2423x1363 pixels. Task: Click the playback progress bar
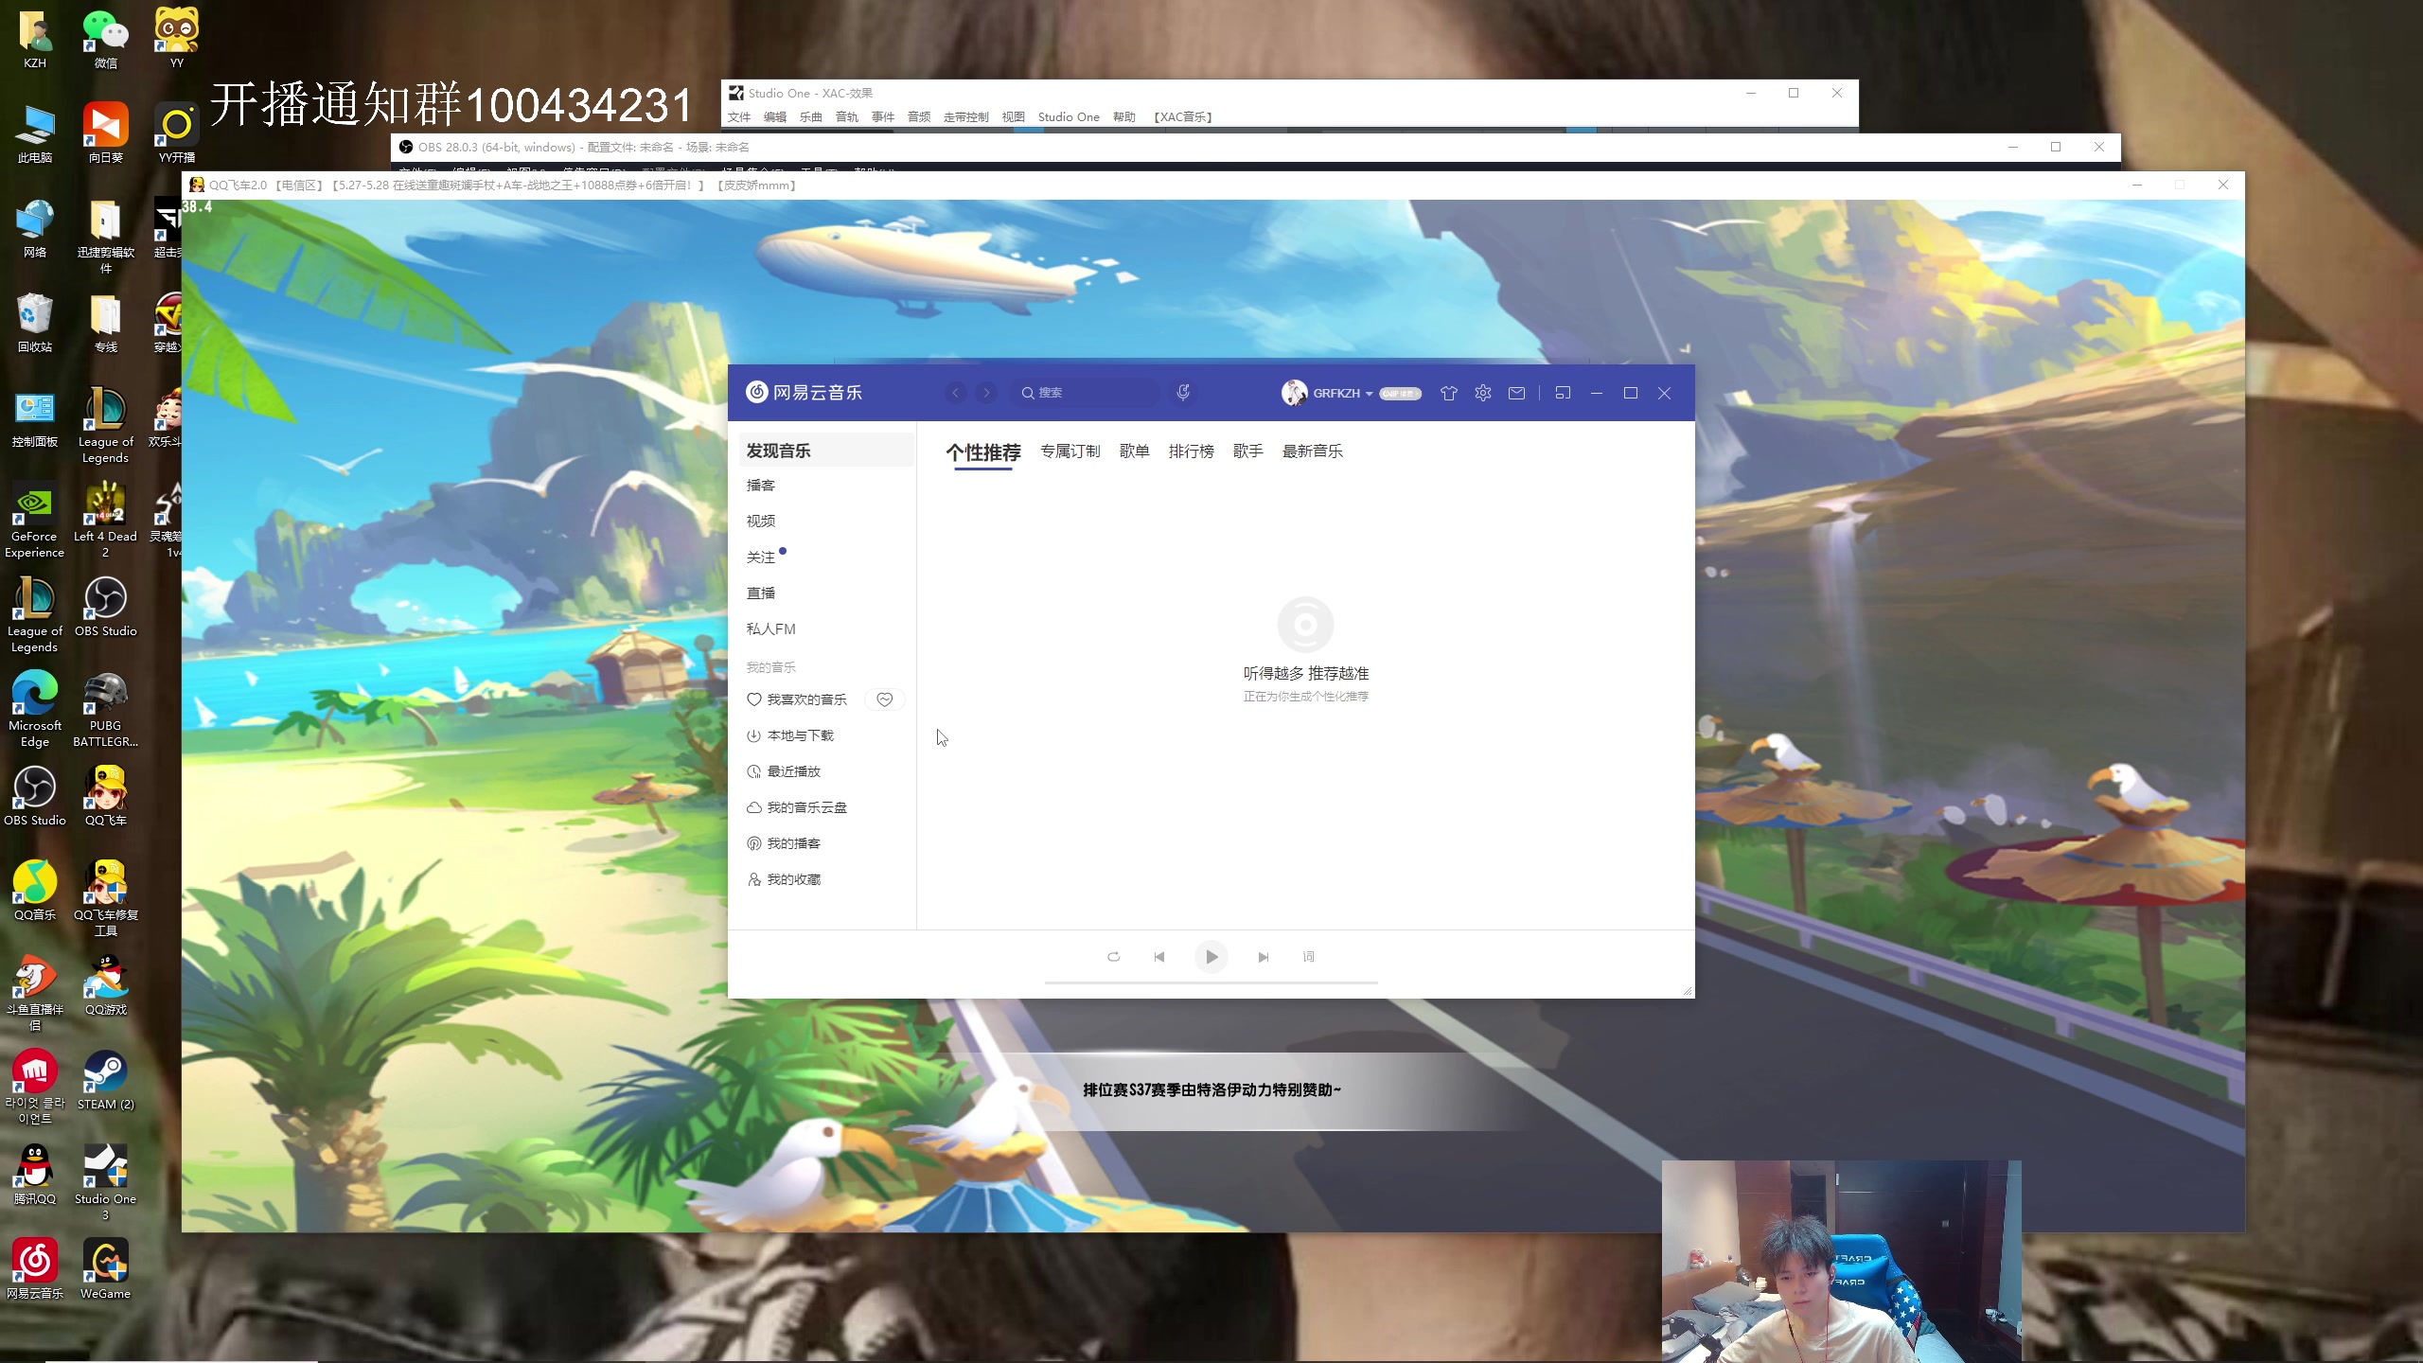1211,983
